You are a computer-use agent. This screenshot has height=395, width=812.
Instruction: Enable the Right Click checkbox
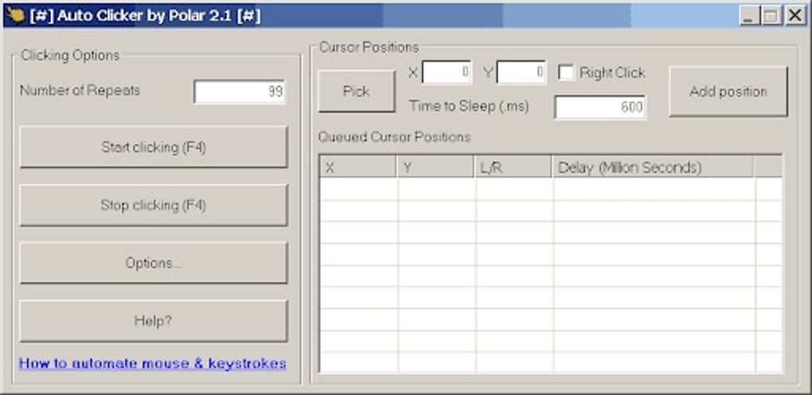pos(566,72)
